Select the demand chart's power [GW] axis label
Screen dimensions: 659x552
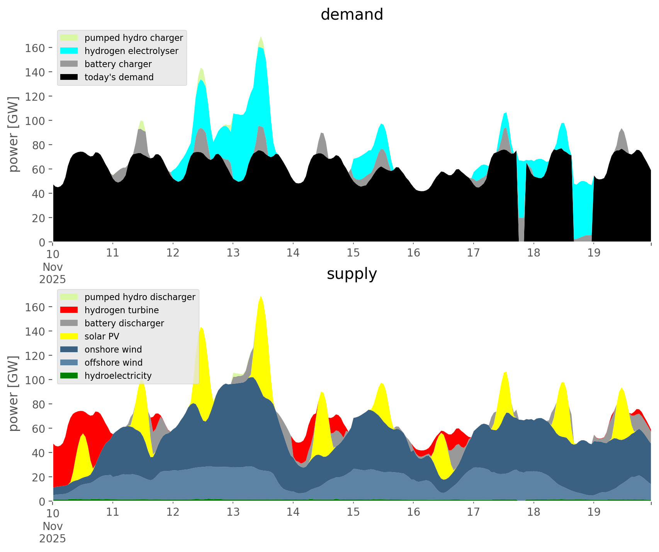click(x=14, y=134)
